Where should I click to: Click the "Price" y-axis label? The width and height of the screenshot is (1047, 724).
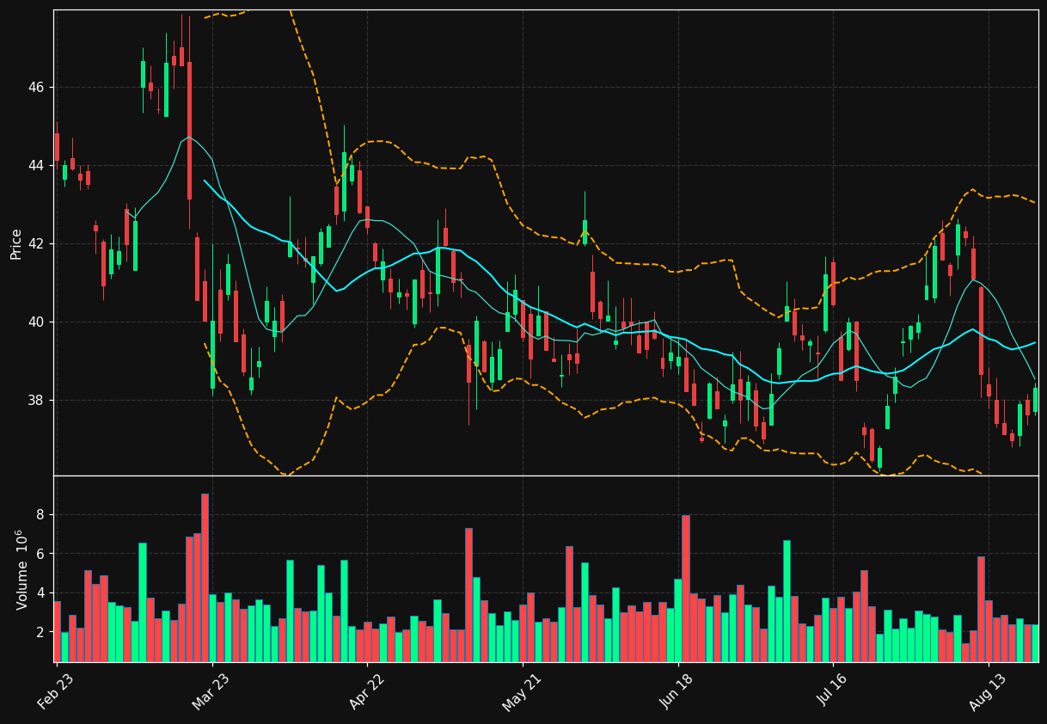tap(16, 243)
